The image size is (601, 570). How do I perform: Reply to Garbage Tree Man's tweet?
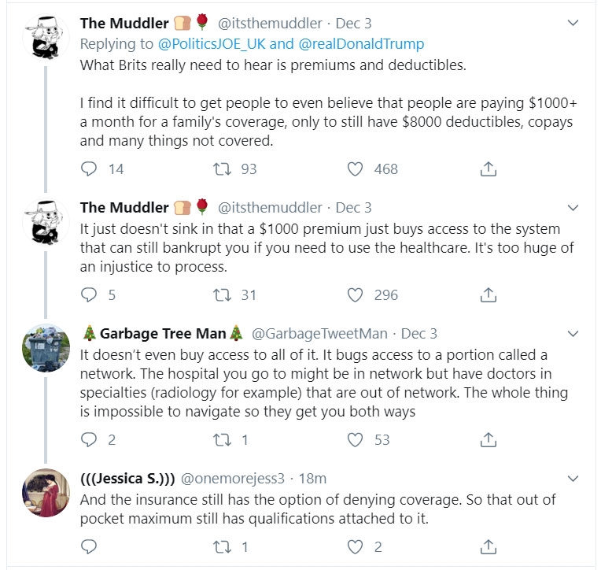pyautogui.click(x=89, y=439)
